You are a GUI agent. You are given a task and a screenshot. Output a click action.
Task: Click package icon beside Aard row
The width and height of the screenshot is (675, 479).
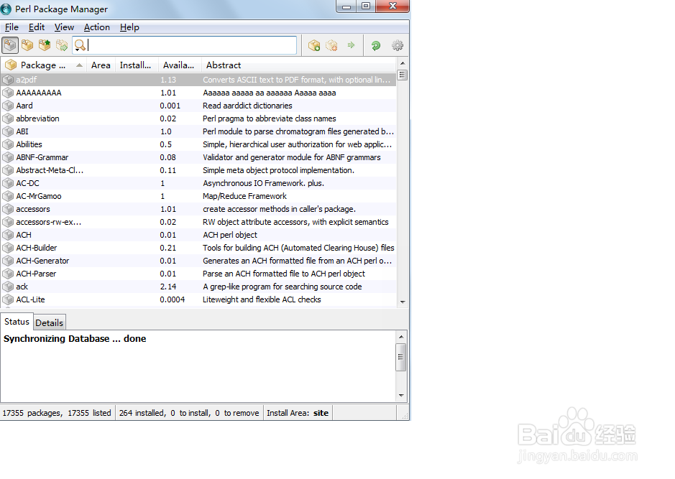coord(8,106)
